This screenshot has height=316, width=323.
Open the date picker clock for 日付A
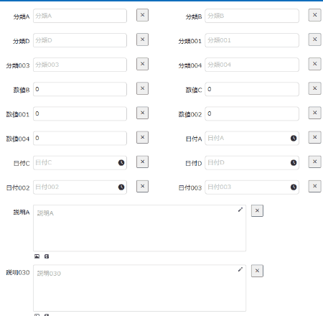click(294, 138)
